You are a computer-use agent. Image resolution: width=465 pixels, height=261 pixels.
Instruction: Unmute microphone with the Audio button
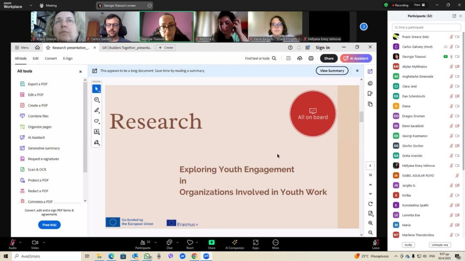[12, 243]
